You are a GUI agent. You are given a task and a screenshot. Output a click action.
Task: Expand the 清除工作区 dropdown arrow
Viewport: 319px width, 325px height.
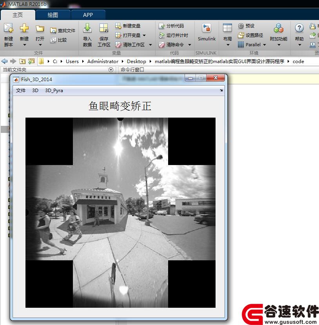pyautogui.click(x=150, y=45)
